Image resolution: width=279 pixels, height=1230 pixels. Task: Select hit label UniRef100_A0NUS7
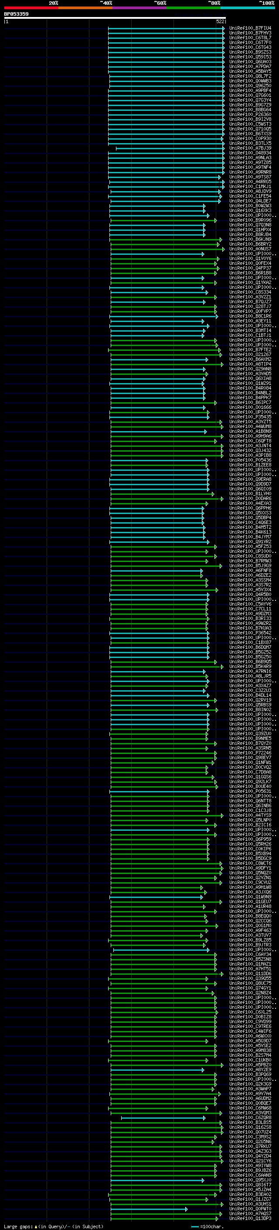pos(250,249)
